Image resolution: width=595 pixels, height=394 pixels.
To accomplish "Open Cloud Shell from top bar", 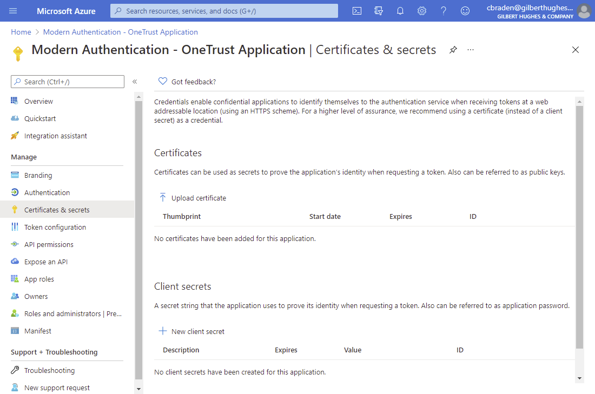I will [356, 11].
